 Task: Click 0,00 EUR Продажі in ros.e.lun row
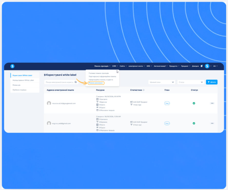coord(140,102)
